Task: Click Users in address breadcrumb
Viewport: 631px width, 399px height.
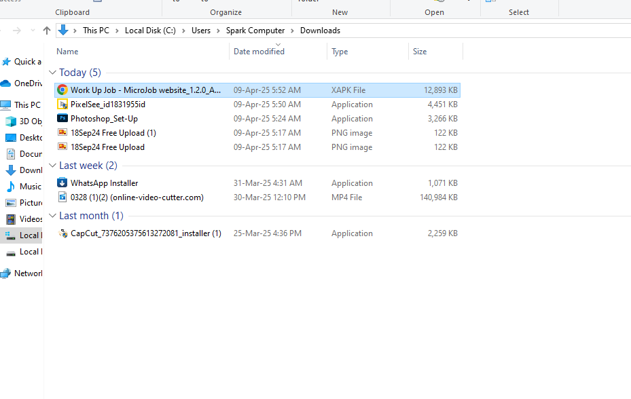Action: [201, 30]
